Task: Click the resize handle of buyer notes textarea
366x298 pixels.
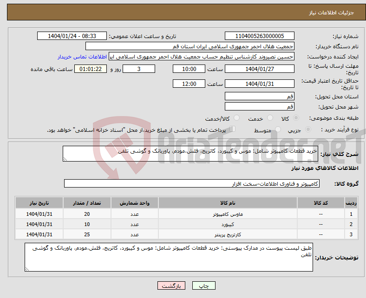Action: (27, 269)
